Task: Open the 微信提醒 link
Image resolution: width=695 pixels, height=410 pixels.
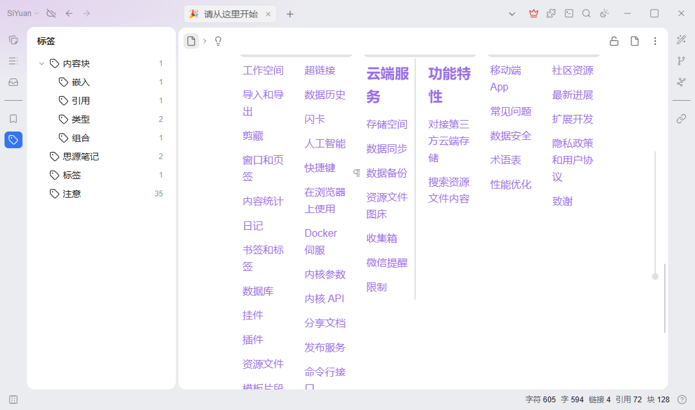Action: click(x=386, y=263)
